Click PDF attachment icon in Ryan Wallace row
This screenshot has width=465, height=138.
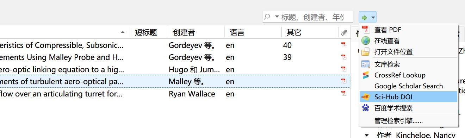[x=343, y=93]
